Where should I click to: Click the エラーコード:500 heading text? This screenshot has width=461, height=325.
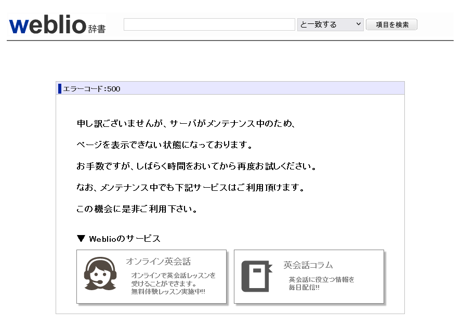91,89
